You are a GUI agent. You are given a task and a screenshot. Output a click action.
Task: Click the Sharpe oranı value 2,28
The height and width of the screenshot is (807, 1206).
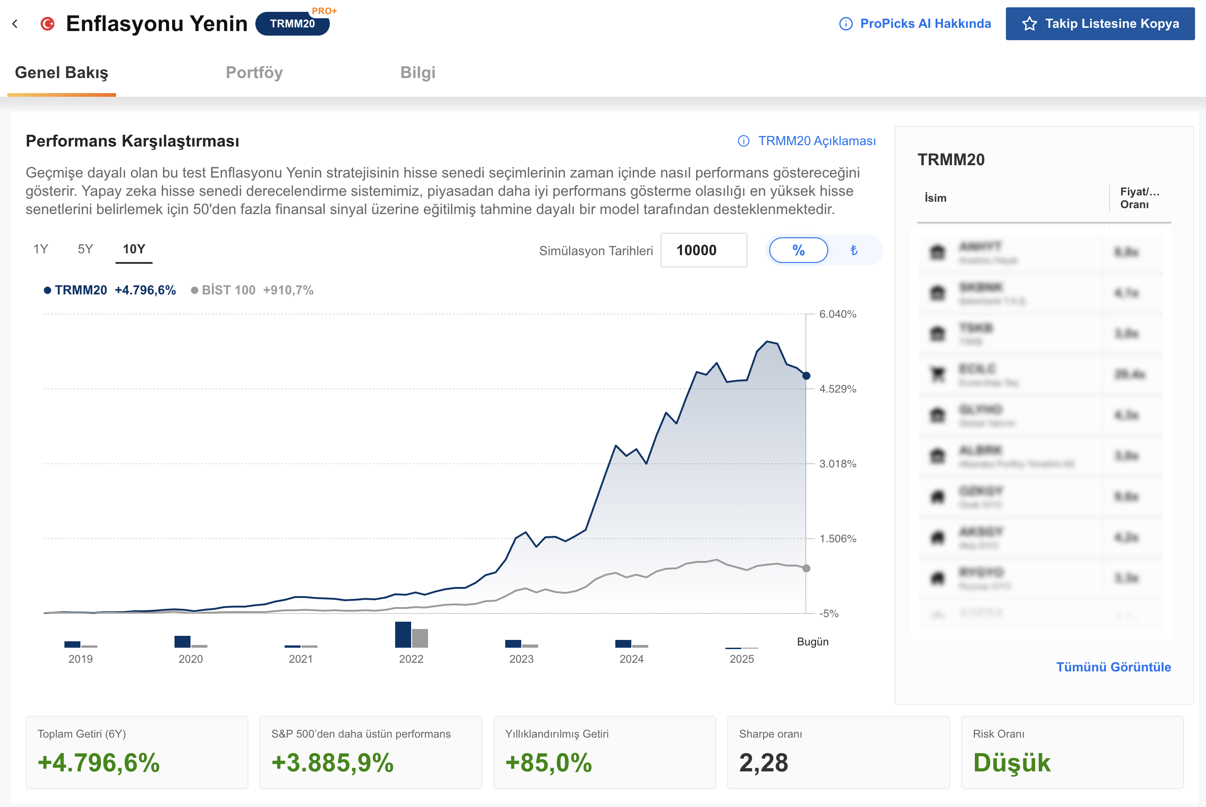pos(764,763)
